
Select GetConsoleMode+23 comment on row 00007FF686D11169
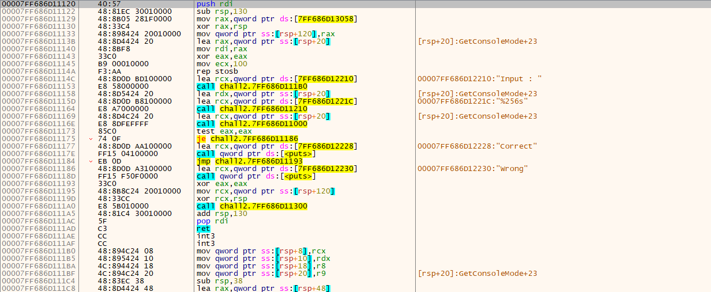click(477, 116)
